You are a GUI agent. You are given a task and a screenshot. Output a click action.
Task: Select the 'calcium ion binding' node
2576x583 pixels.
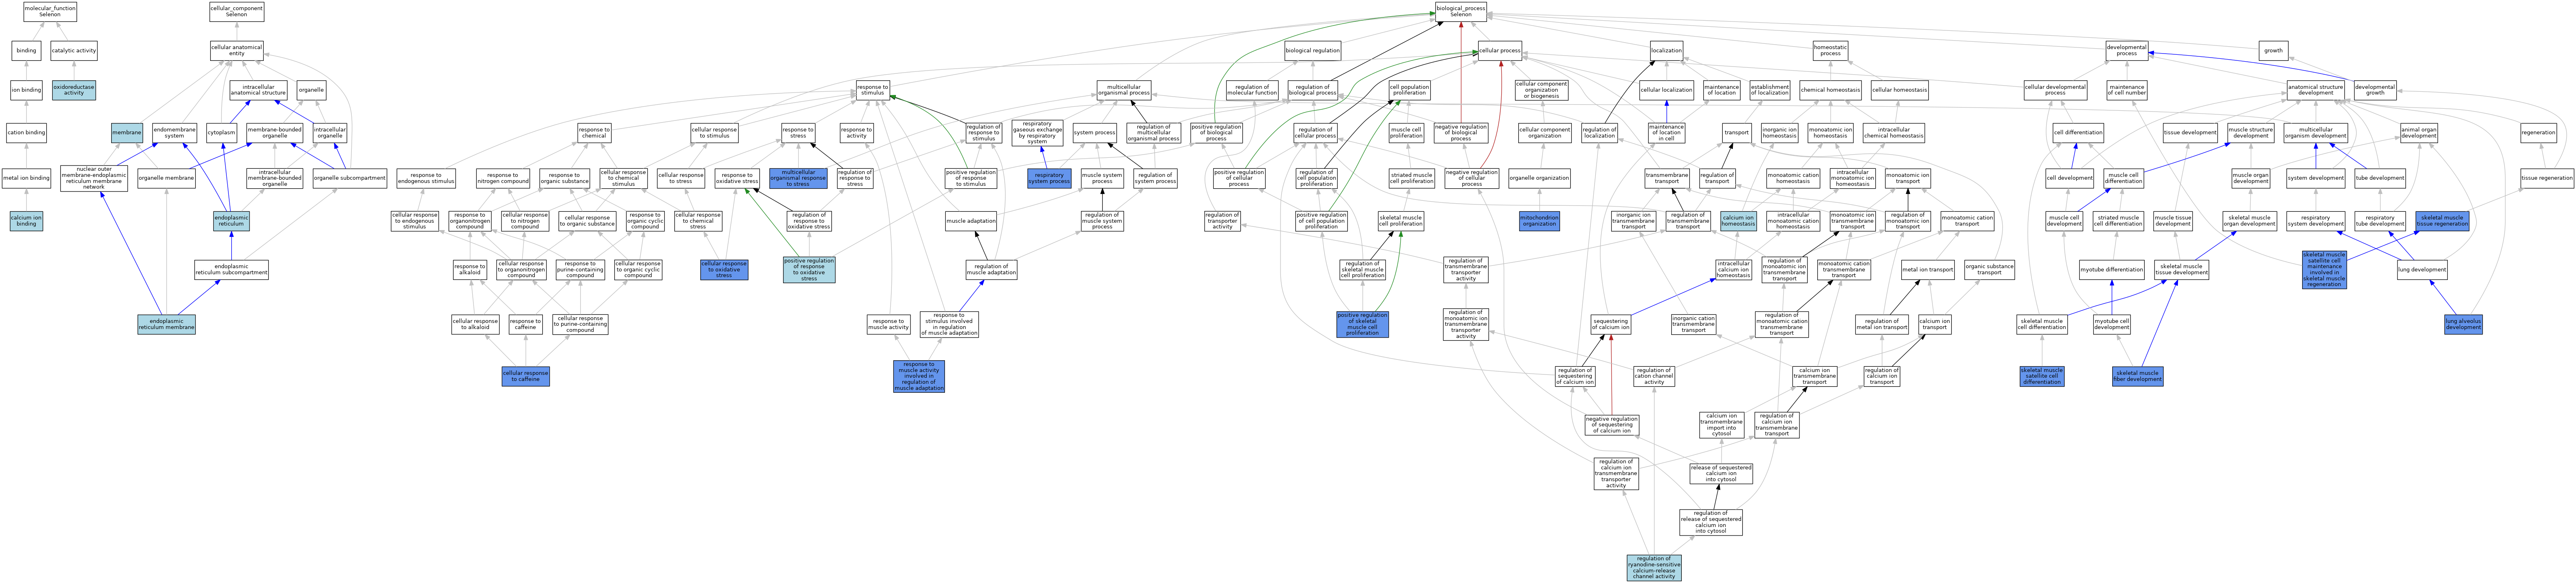point(26,221)
